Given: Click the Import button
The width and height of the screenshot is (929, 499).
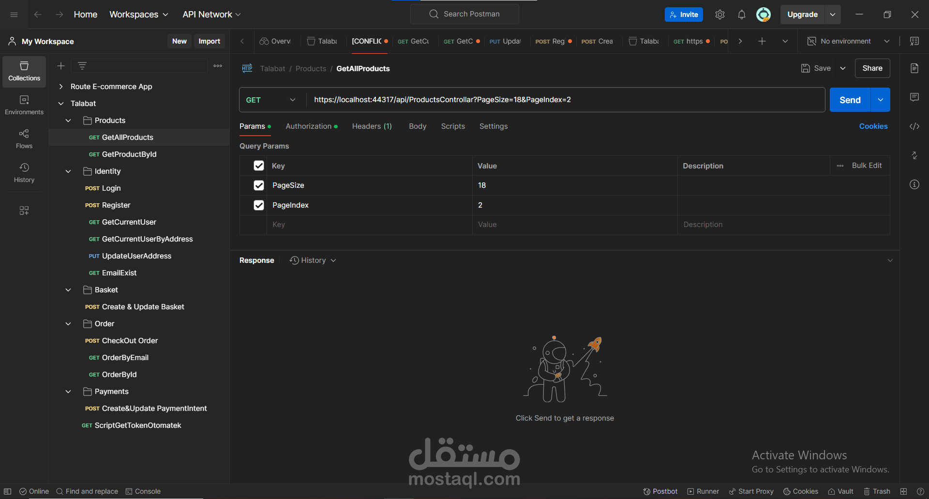Looking at the screenshot, I should 210,41.
